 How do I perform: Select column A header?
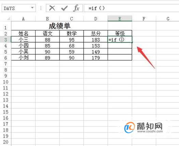pyautogui.click(x=23, y=18)
